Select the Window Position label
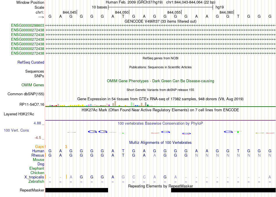 (30, 2)
